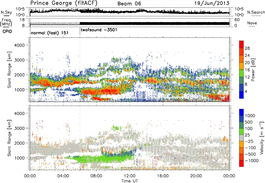Screen dimensions: 265x183
Task: Select the "Freq. [MHz]" label
Action: pos(6,22)
